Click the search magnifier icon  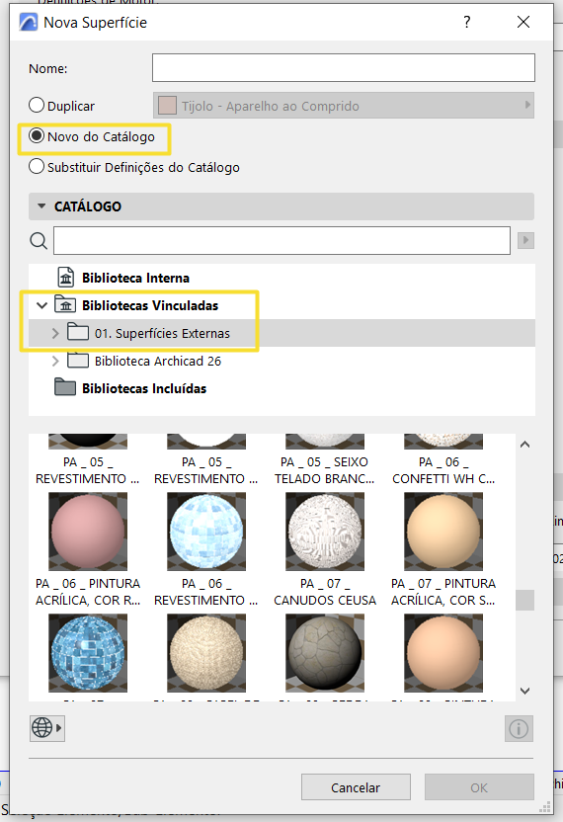39,241
